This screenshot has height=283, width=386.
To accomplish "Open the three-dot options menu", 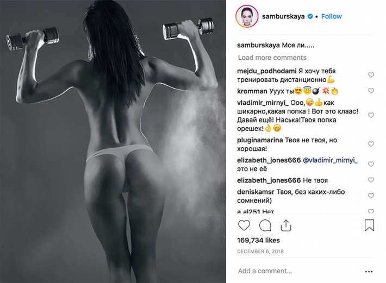I will [369, 272].
